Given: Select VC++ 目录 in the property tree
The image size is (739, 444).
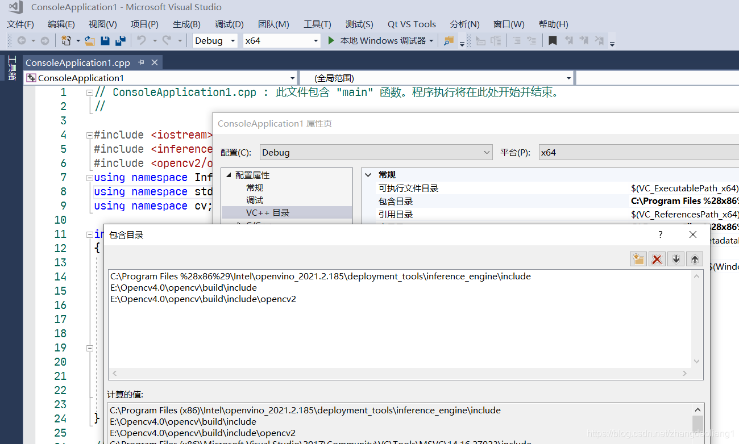Looking at the screenshot, I should tap(268, 213).
